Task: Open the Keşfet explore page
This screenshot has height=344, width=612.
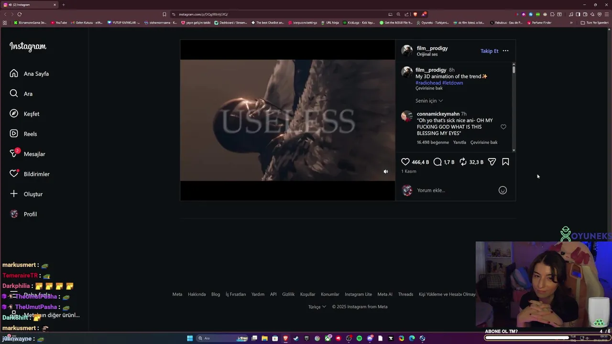Action: [x=24, y=114]
